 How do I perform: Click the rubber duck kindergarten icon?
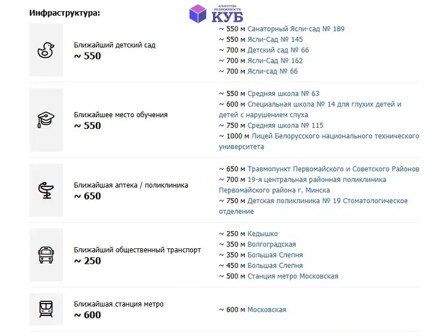pyautogui.click(x=46, y=50)
